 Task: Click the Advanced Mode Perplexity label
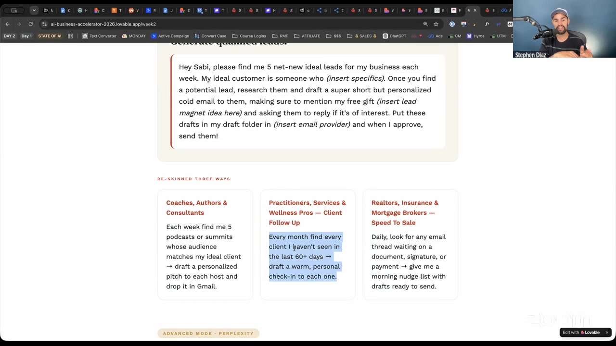[208, 334]
